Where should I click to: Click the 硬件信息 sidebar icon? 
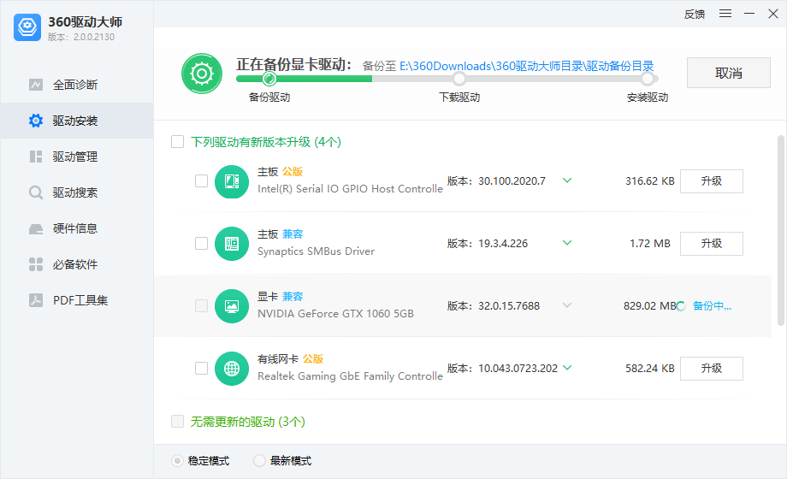tap(36, 229)
